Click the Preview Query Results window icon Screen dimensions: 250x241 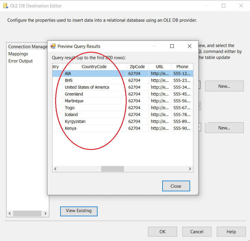[x=53, y=46]
